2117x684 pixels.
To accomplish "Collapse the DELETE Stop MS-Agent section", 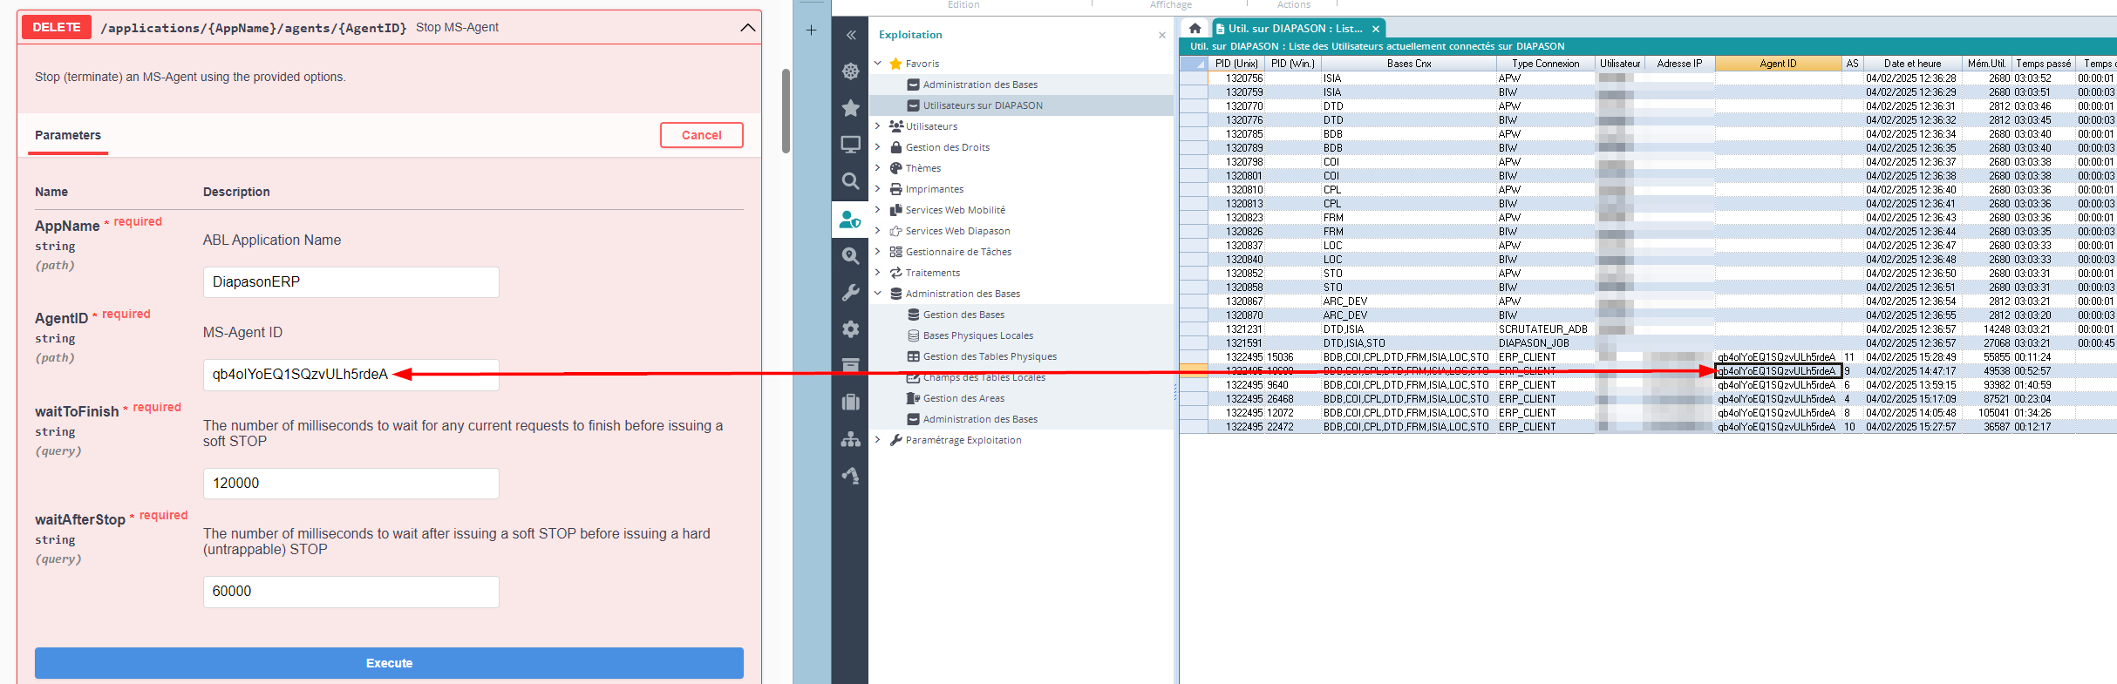I will tap(747, 28).
